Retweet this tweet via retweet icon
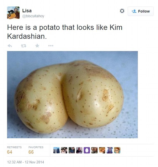 point(23,46)
